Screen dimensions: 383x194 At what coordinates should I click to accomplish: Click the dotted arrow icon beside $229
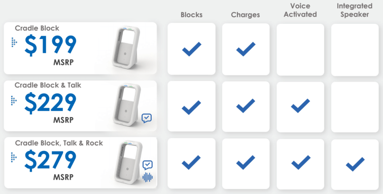14,100
